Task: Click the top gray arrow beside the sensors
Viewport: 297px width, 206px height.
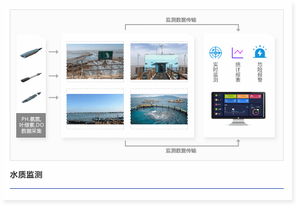Action: coord(54,52)
